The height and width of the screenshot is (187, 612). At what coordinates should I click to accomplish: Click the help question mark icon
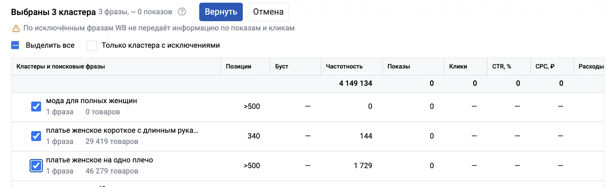(x=182, y=12)
